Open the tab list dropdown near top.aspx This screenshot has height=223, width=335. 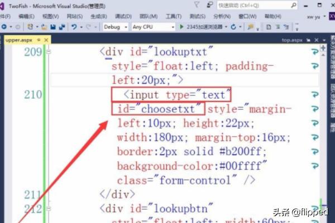coord(324,40)
